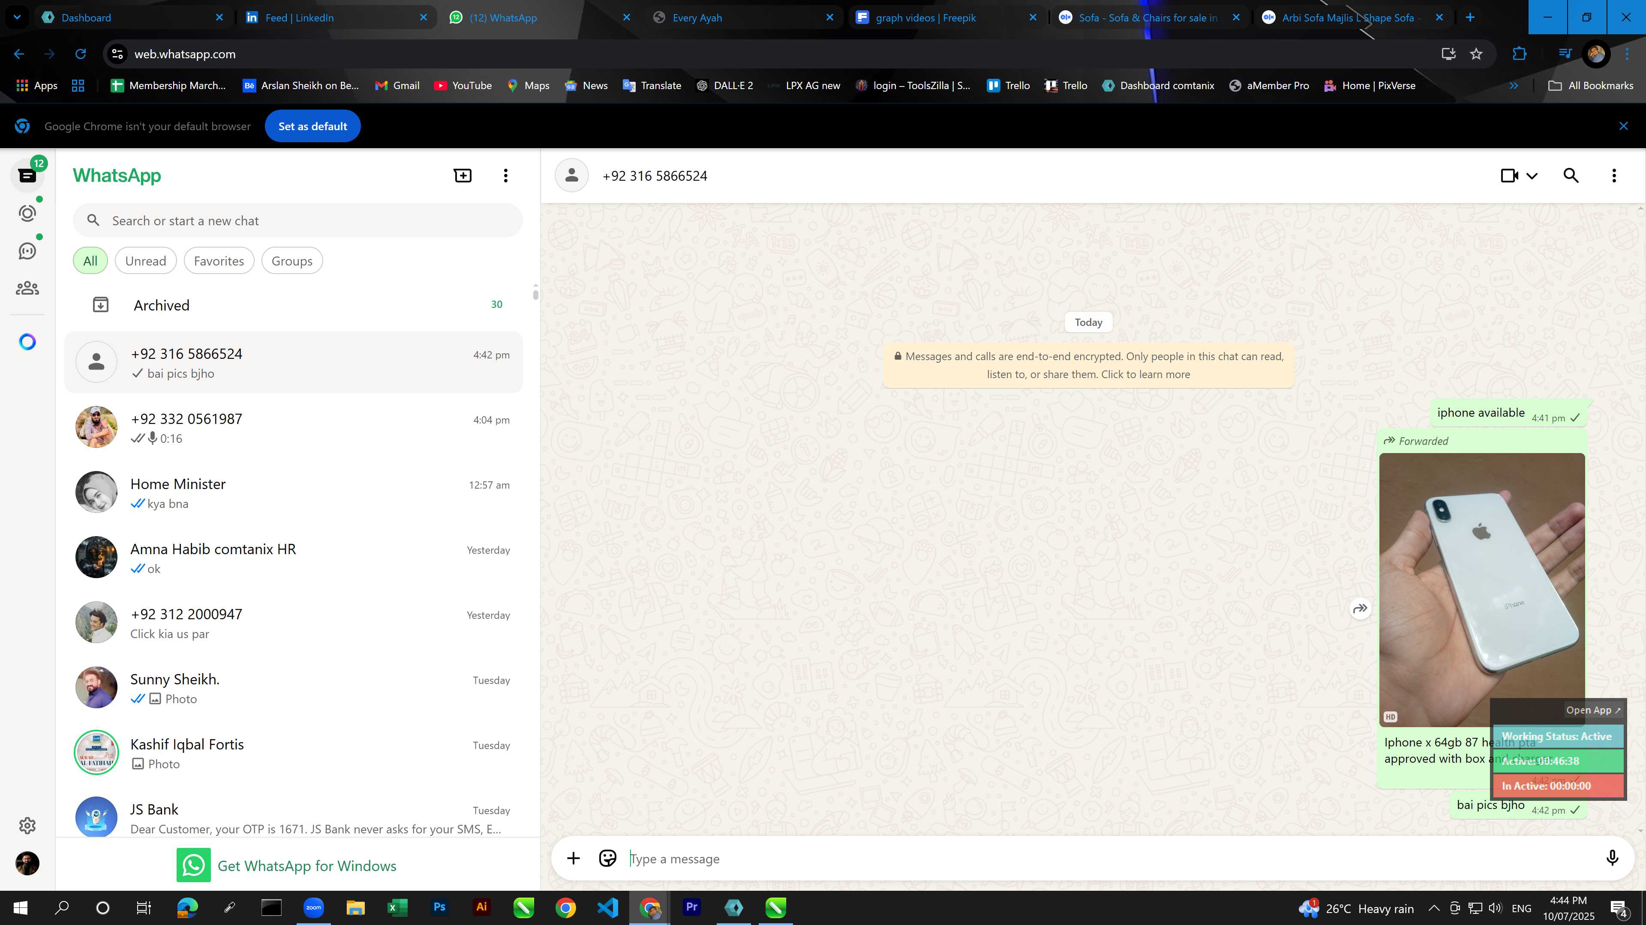Click the chat list scrollbar
1646x925 pixels.
click(535, 294)
